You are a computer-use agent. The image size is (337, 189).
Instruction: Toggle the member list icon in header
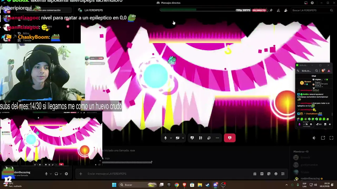(286, 10)
